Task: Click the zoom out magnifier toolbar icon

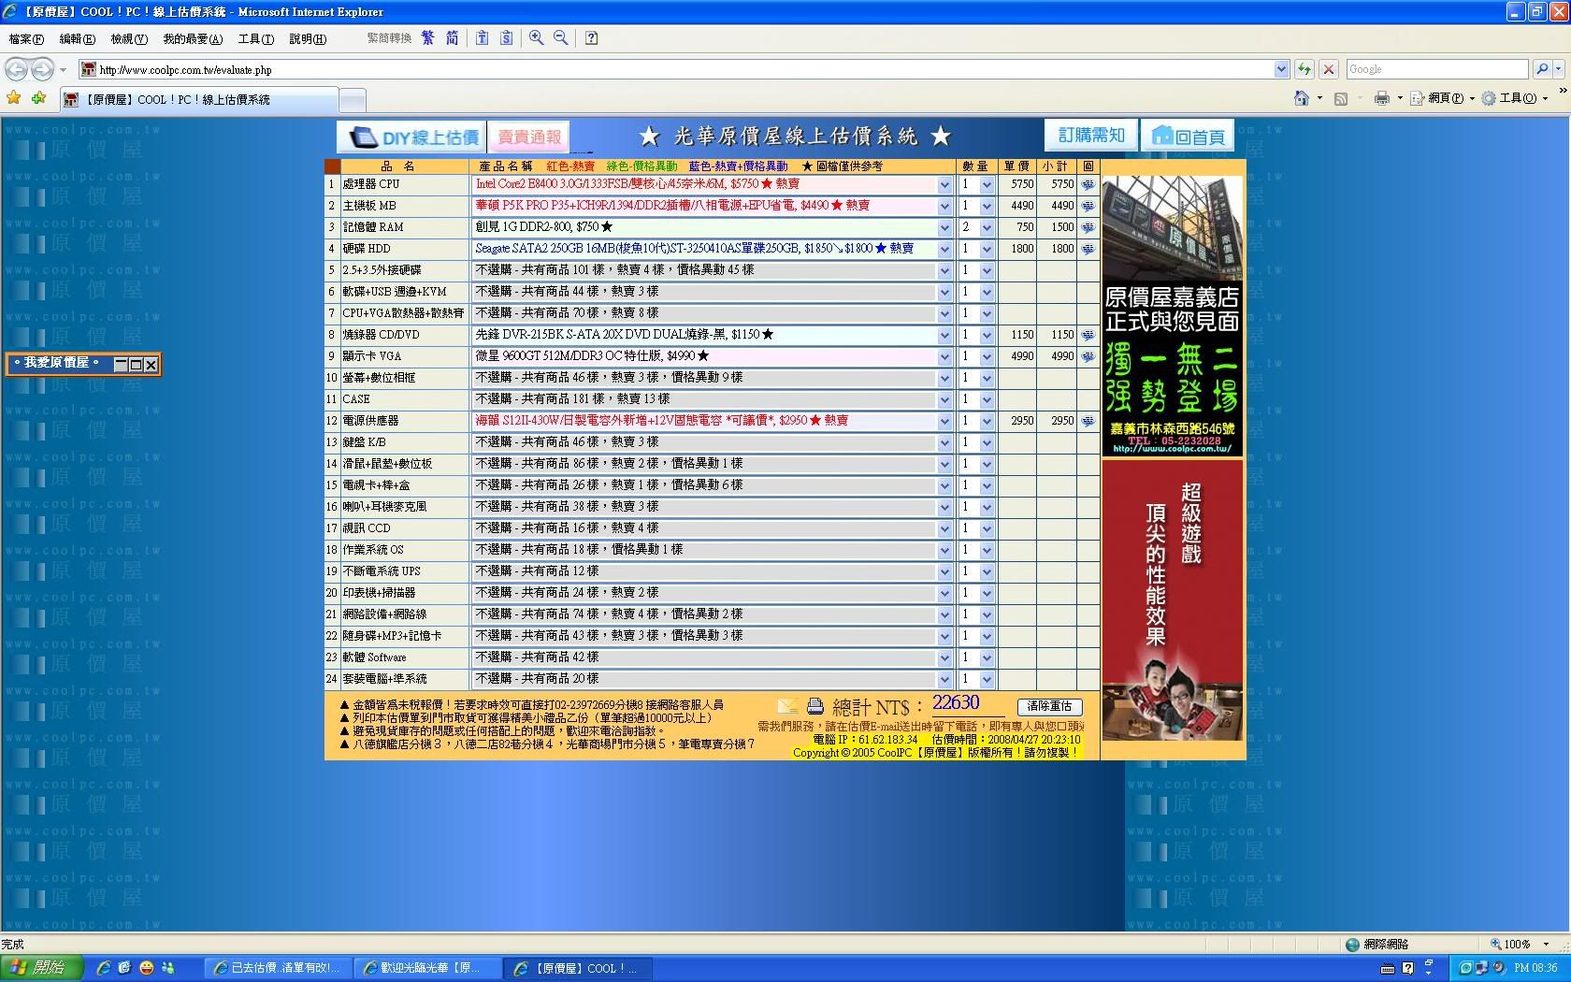Action: 561,38
